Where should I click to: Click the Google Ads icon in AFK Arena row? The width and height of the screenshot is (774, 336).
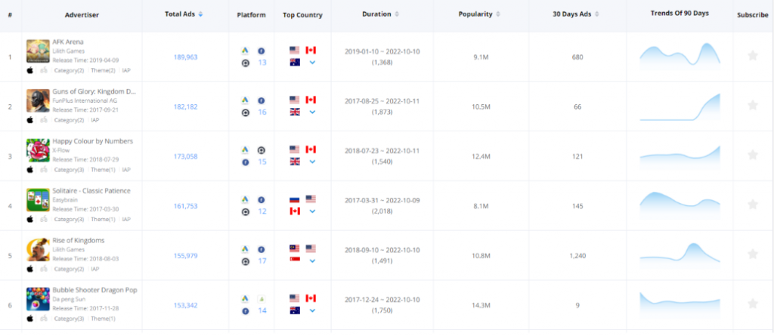pyautogui.click(x=245, y=51)
